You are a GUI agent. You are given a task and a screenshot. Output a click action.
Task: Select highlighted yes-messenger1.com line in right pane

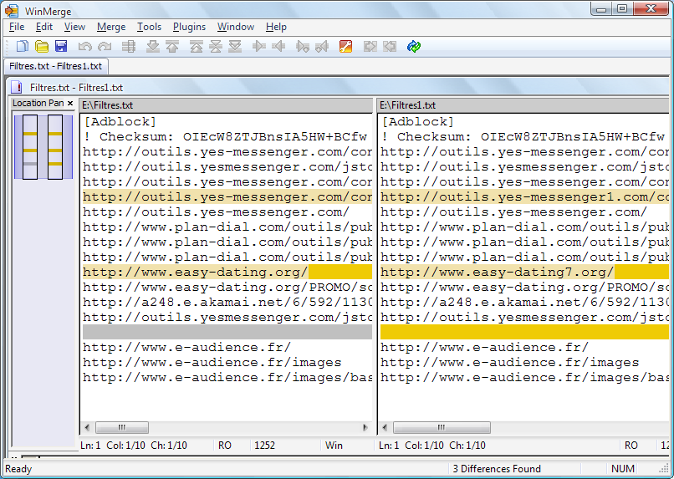coord(523,196)
